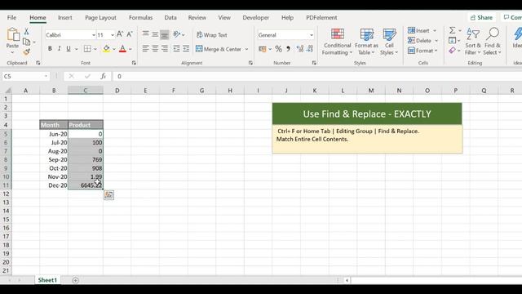Screen dimensions: 522x294
Task: Open Format as Table gallery
Action: click(366, 42)
